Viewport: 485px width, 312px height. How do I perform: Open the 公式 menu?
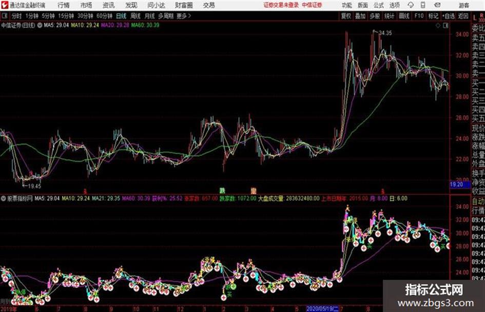(379, 5)
